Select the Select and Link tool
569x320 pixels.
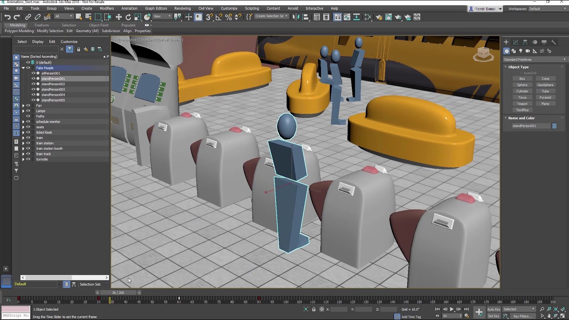[x=28, y=17]
